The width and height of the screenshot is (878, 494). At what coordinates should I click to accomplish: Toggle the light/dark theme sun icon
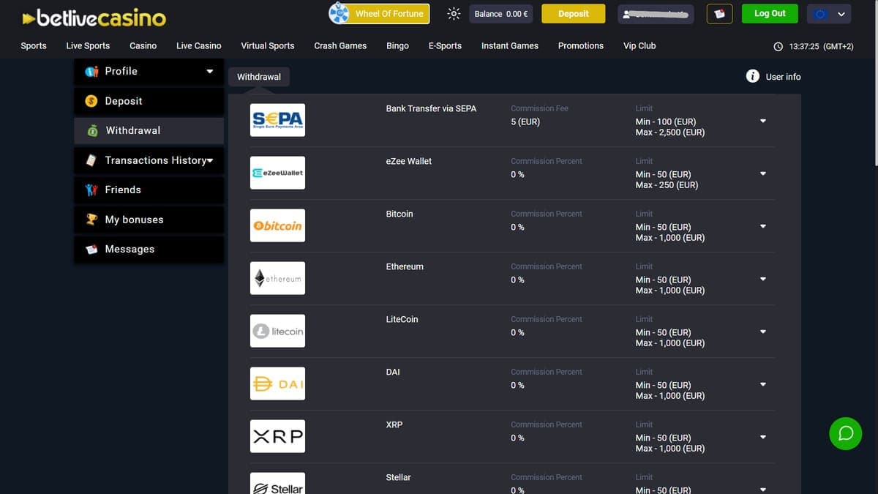454,14
